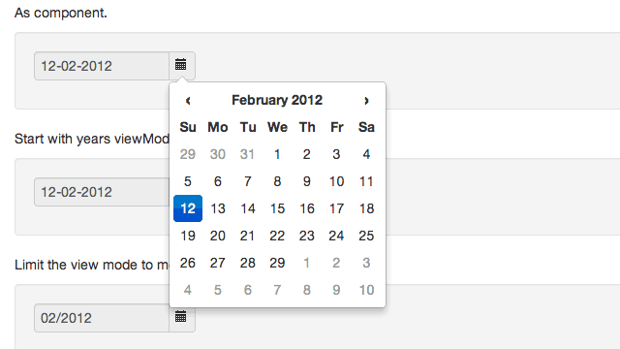Pick Saturday the 25th
620x349 pixels.
[x=366, y=236]
